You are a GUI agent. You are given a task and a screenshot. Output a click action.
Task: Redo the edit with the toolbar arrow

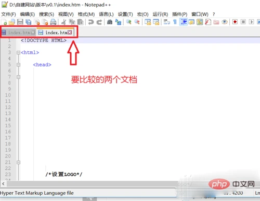pyautogui.click(x=99, y=22)
